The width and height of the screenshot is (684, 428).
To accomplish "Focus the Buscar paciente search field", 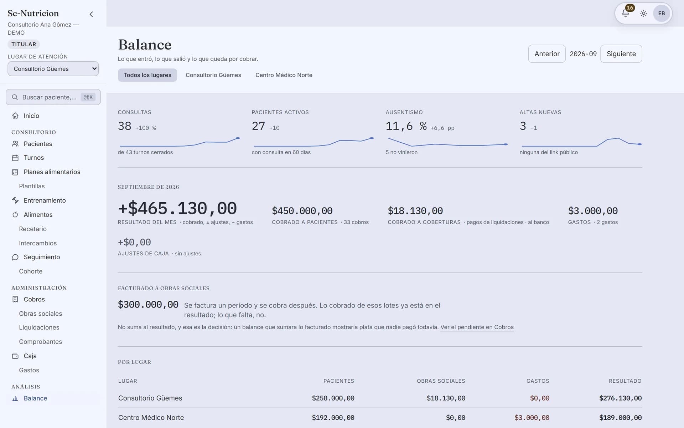I will click(53, 97).
